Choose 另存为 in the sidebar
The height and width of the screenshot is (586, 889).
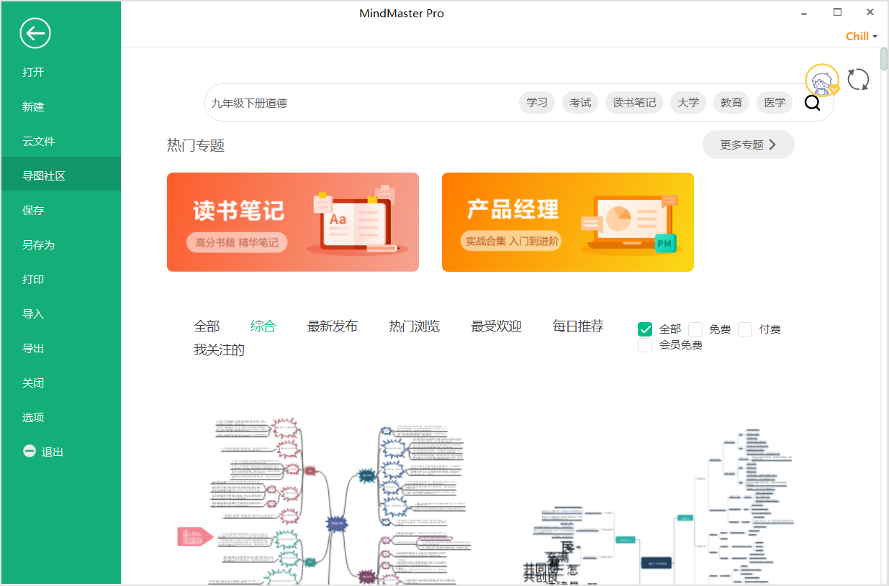pos(61,244)
